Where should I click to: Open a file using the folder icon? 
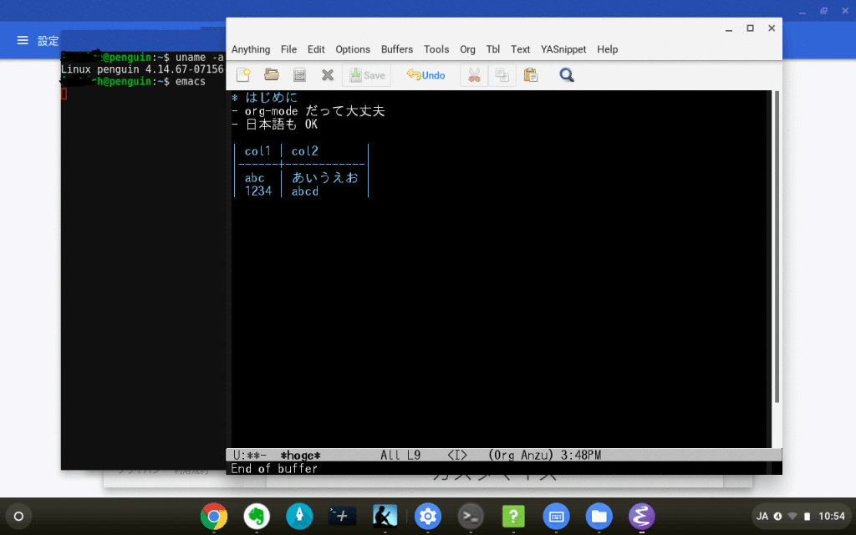pyautogui.click(x=271, y=75)
